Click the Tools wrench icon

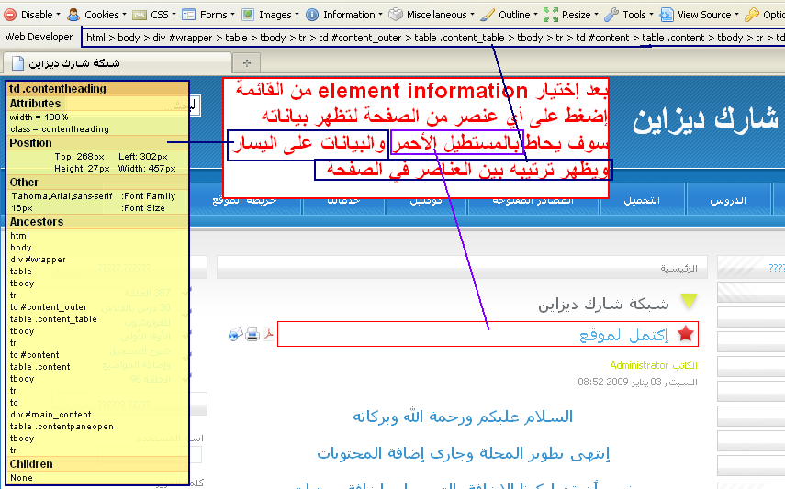611,15
